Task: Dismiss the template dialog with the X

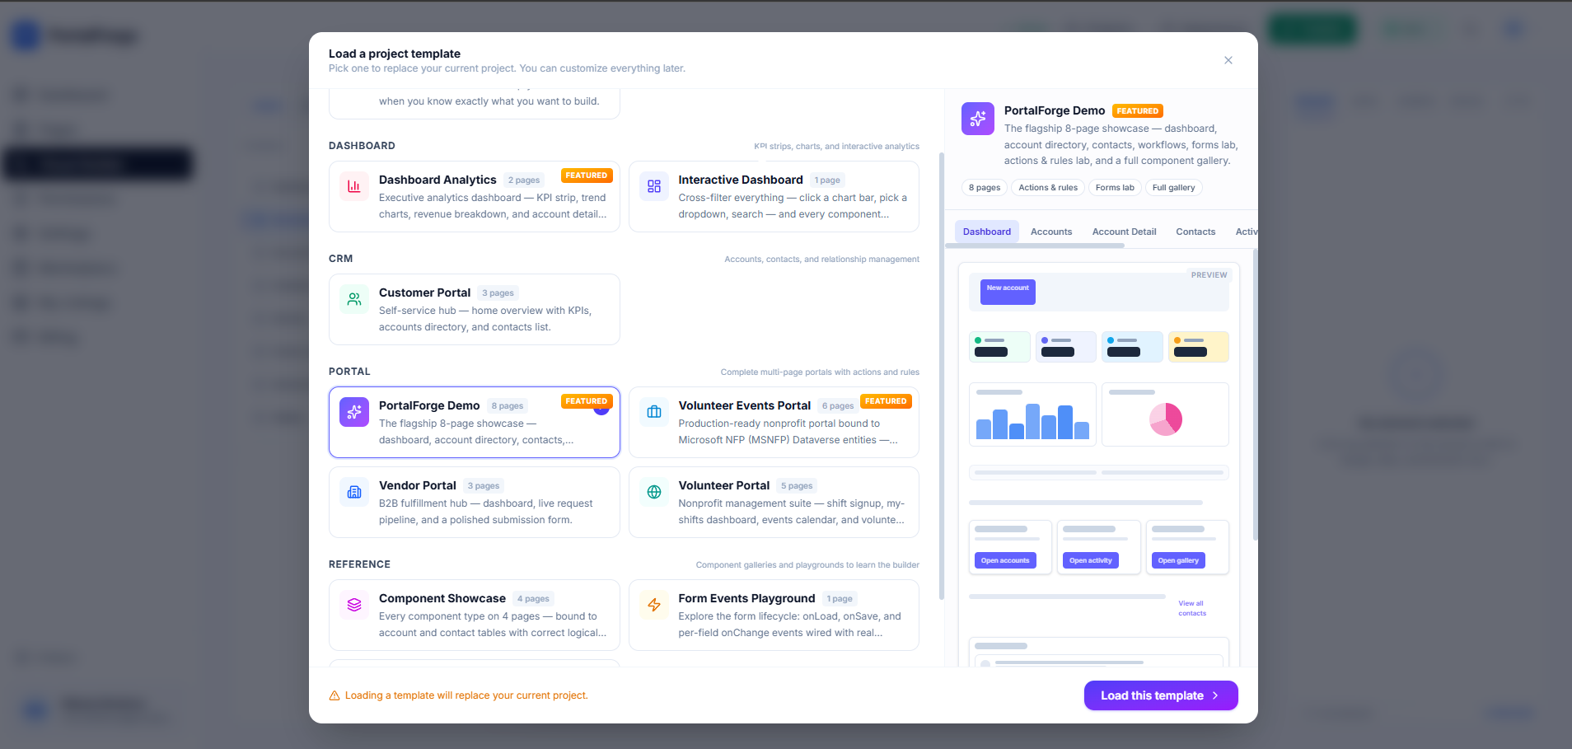Action: click(x=1228, y=60)
